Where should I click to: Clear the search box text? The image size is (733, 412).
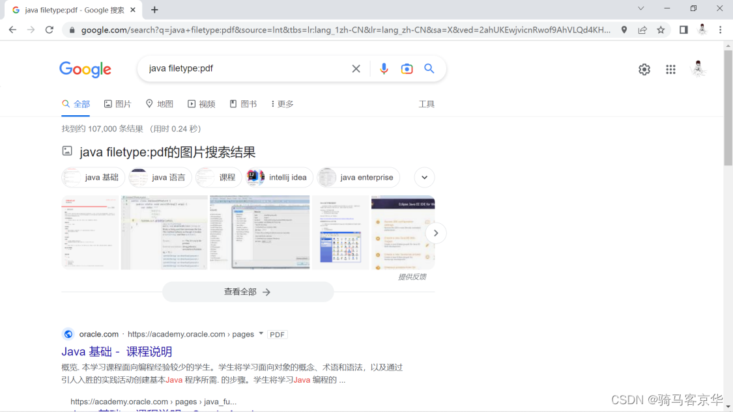click(356, 69)
